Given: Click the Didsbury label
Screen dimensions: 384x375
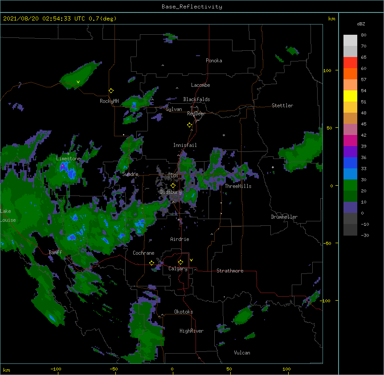Looking at the screenshot, I should pyautogui.click(x=171, y=192).
